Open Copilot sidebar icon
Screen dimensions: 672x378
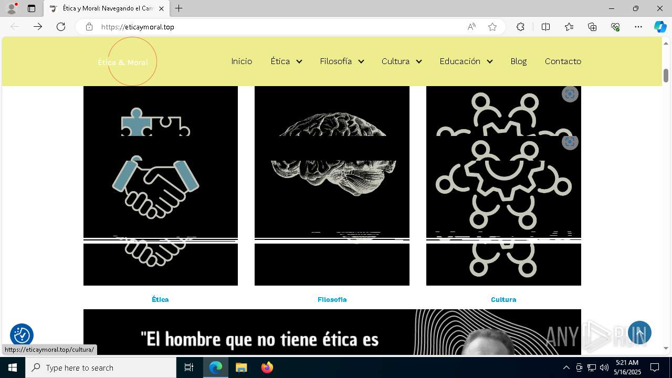click(660, 27)
